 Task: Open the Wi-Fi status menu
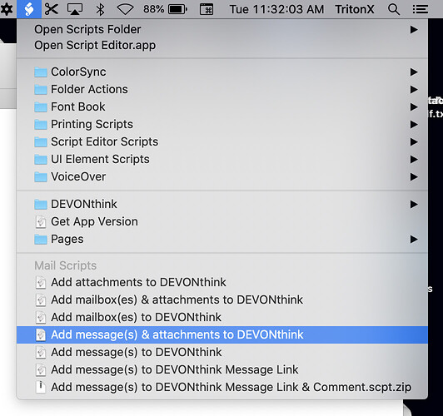click(x=125, y=9)
